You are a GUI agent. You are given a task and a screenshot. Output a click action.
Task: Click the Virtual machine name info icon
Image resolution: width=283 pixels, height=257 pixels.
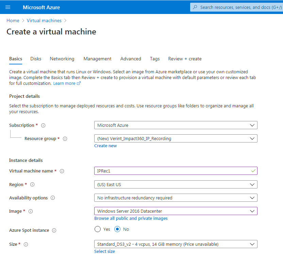tap(62, 171)
